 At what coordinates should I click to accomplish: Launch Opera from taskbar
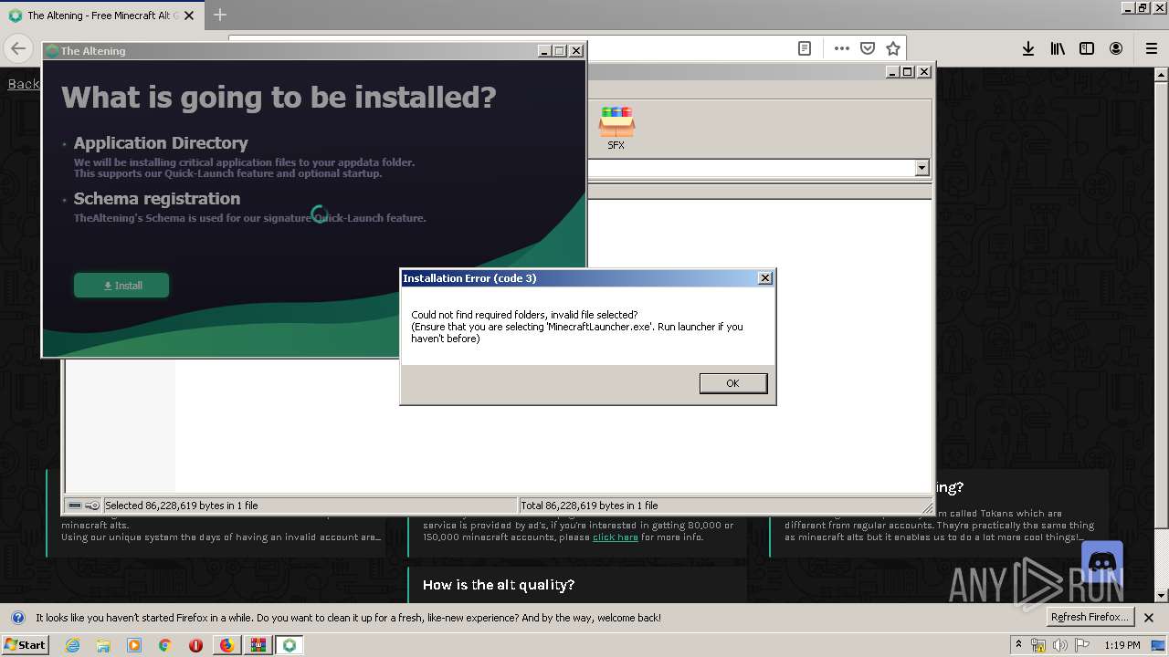pos(195,645)
